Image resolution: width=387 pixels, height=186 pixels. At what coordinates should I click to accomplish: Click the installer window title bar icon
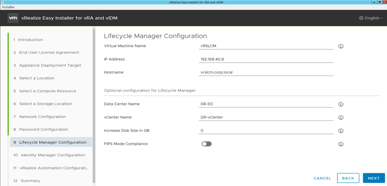[x=2, y=2]
